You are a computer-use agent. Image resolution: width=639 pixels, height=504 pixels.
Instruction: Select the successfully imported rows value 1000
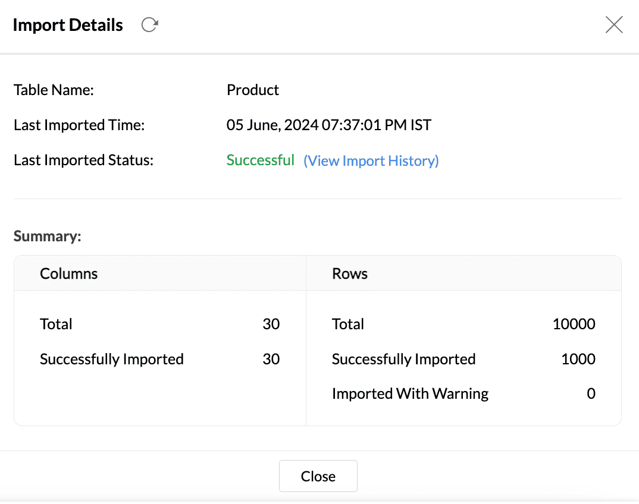pyautogui.click(x=578, y=360)
